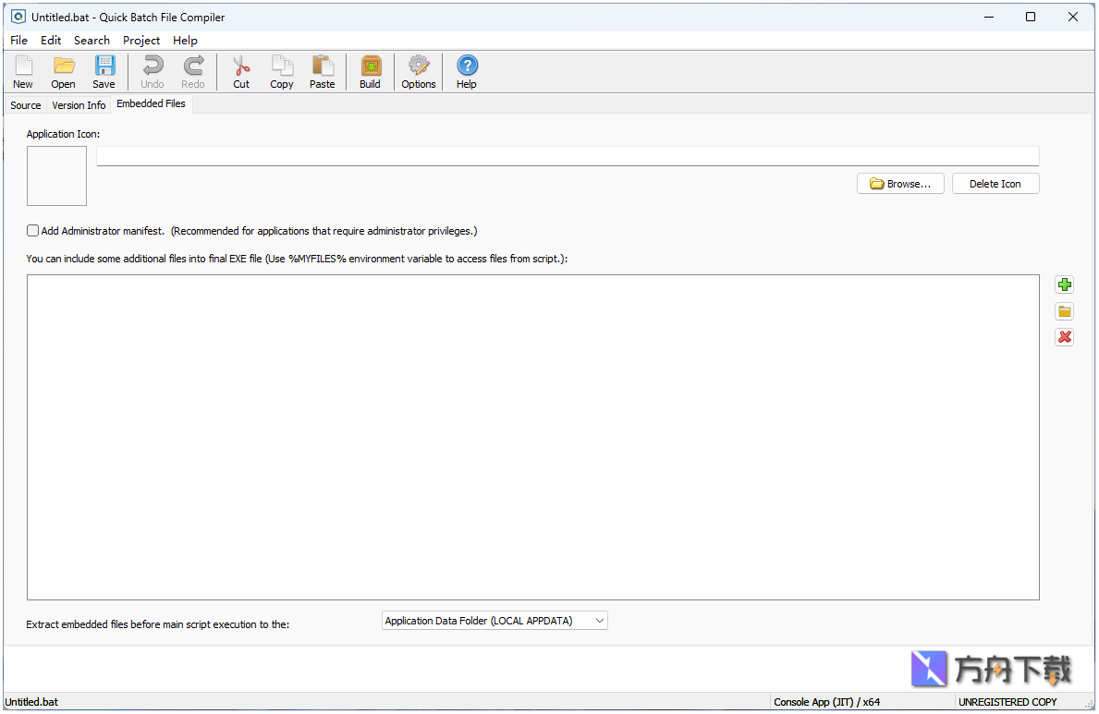Browse for an application icon

[x=899, y=183]
